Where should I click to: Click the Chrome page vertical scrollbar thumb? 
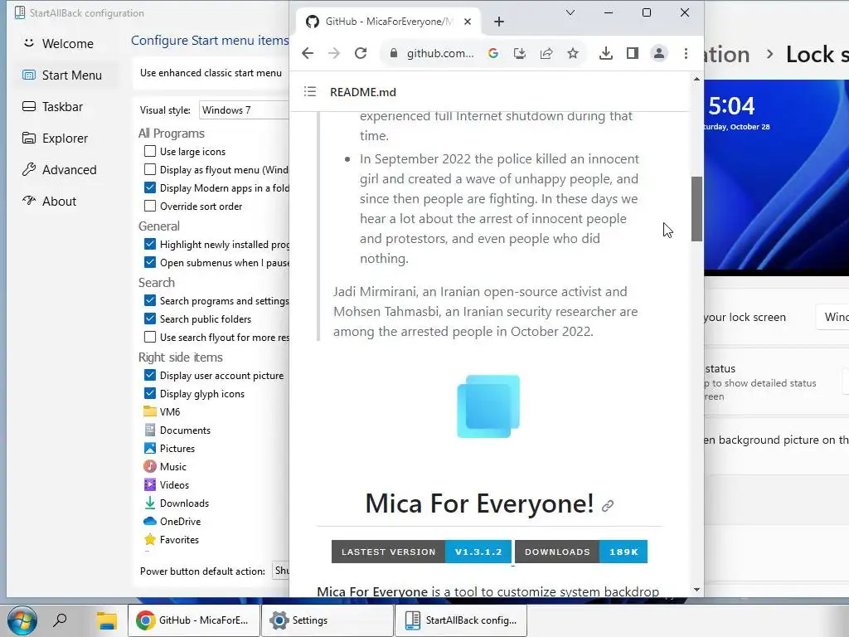tap(696, 208)
